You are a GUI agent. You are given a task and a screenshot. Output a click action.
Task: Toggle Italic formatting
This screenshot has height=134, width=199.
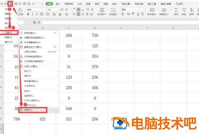point(33,14)
